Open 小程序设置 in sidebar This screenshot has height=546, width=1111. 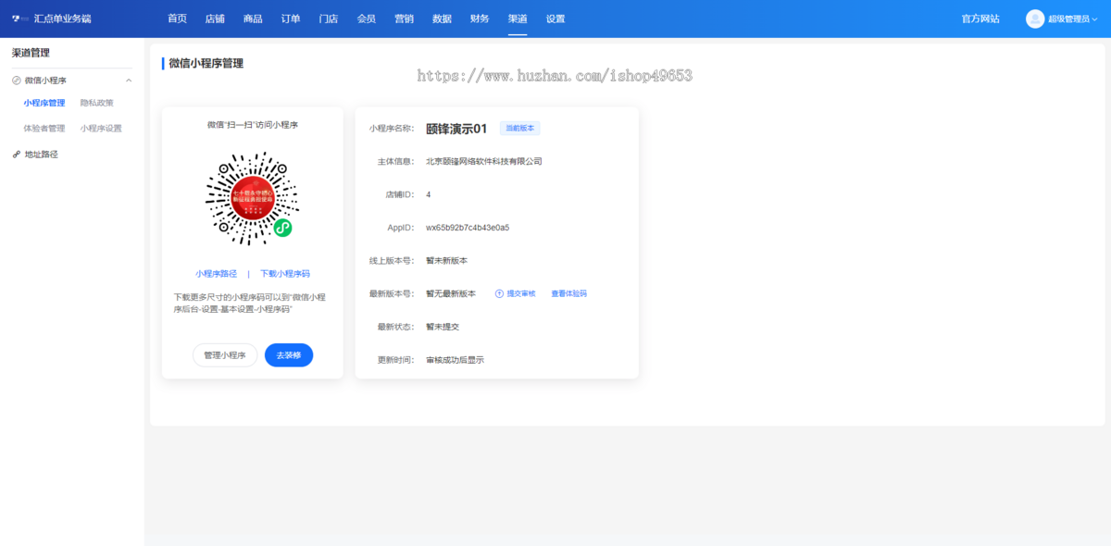point(101,129)
